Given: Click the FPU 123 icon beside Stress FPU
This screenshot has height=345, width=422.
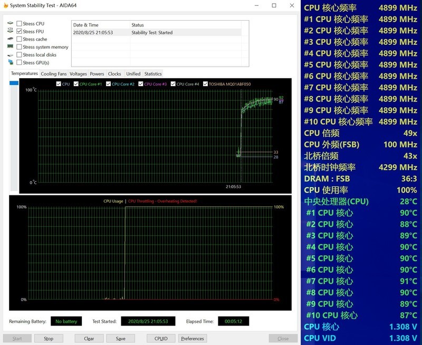Looking at the screenshot, I should [x=11, y=31].
